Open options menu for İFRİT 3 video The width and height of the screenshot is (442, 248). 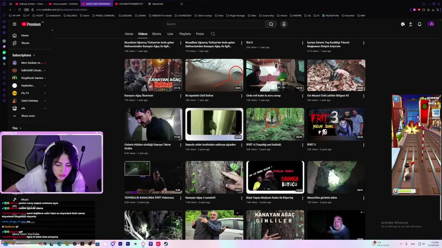click(x=364, y=145)
